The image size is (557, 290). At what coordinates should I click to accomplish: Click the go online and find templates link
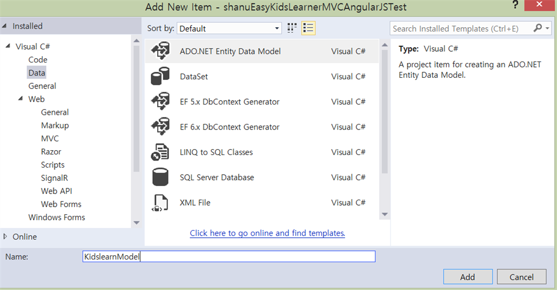[x=267, y=233]
